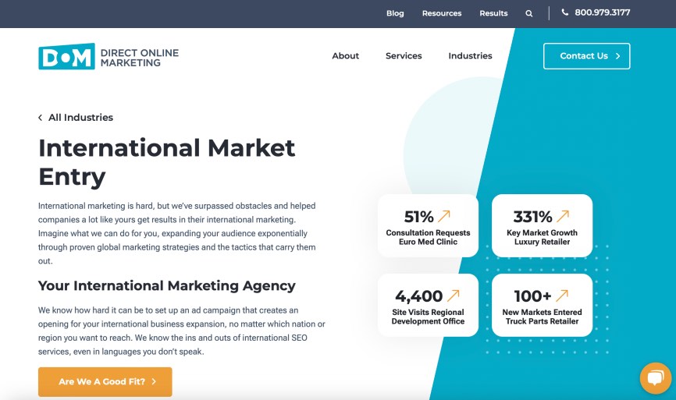Select the Key Market Growth Luxury Retailer card

(x=542, y=225)
